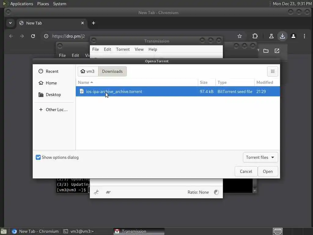Open Chromium three-dot menu
Screen dimensions: 313x235
(x=304, y=36)
